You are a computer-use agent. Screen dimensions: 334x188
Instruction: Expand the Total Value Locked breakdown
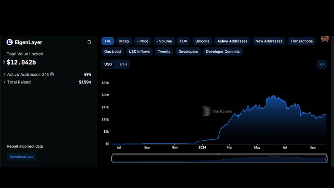[x=4, y=62]
